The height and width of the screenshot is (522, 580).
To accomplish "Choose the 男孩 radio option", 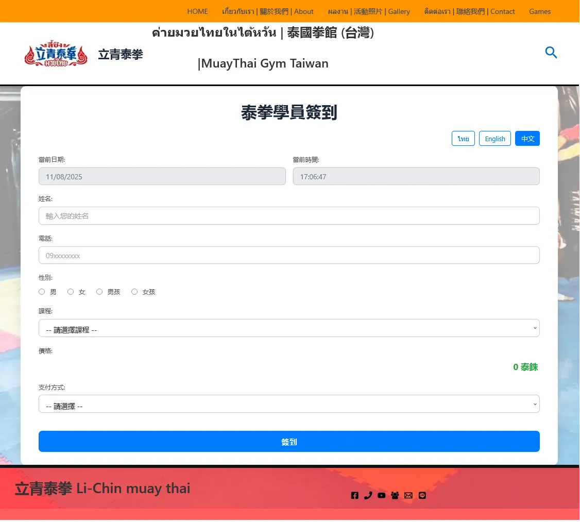I will tap(99, 292).
